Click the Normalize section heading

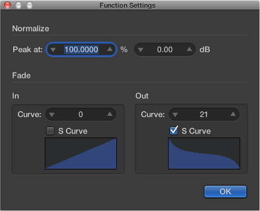click(31, 29)
